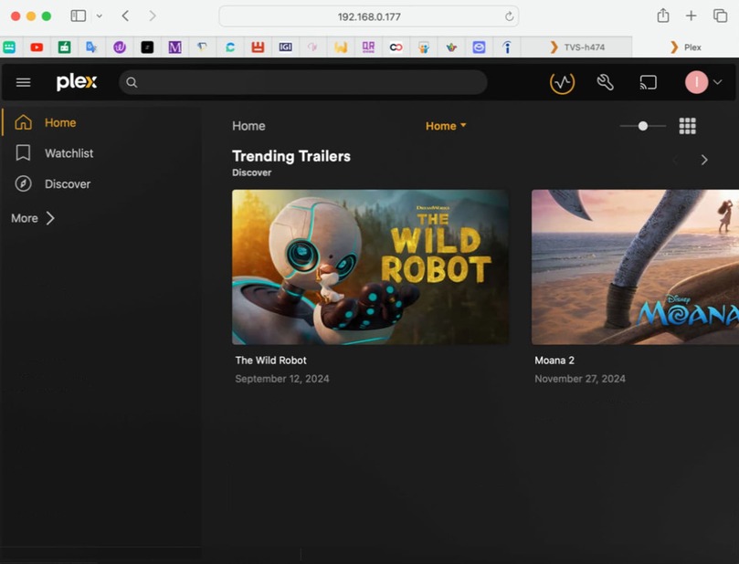The image size is (739, 564).
Task: Switch to the grid view icon
Action: (x=687, y=126)
